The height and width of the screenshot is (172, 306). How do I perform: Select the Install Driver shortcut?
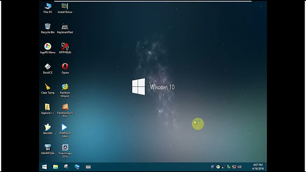point(65,8)
